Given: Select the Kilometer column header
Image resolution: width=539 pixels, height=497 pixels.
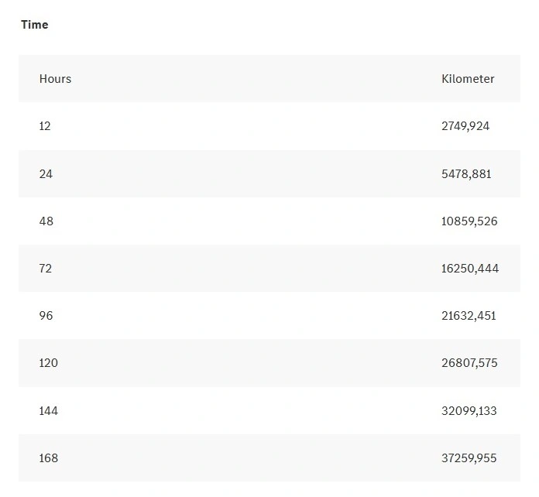Looking at the screenshot, I should point(468,79).
